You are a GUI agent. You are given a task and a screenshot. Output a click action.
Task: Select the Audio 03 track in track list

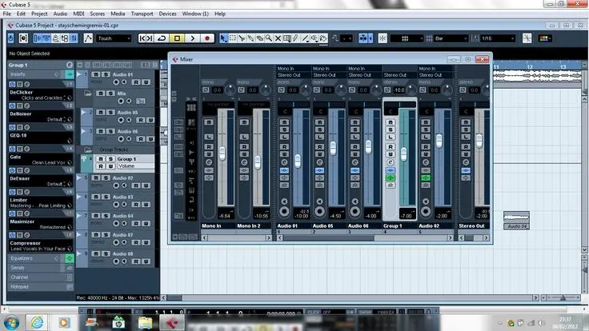click(x=122, y=197)
